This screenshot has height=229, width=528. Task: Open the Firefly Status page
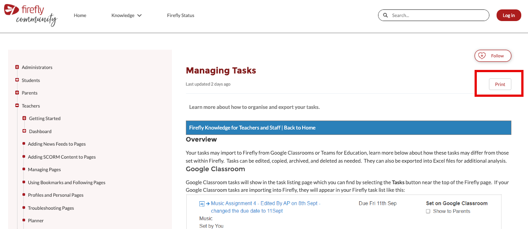click(x=180, y=15)
